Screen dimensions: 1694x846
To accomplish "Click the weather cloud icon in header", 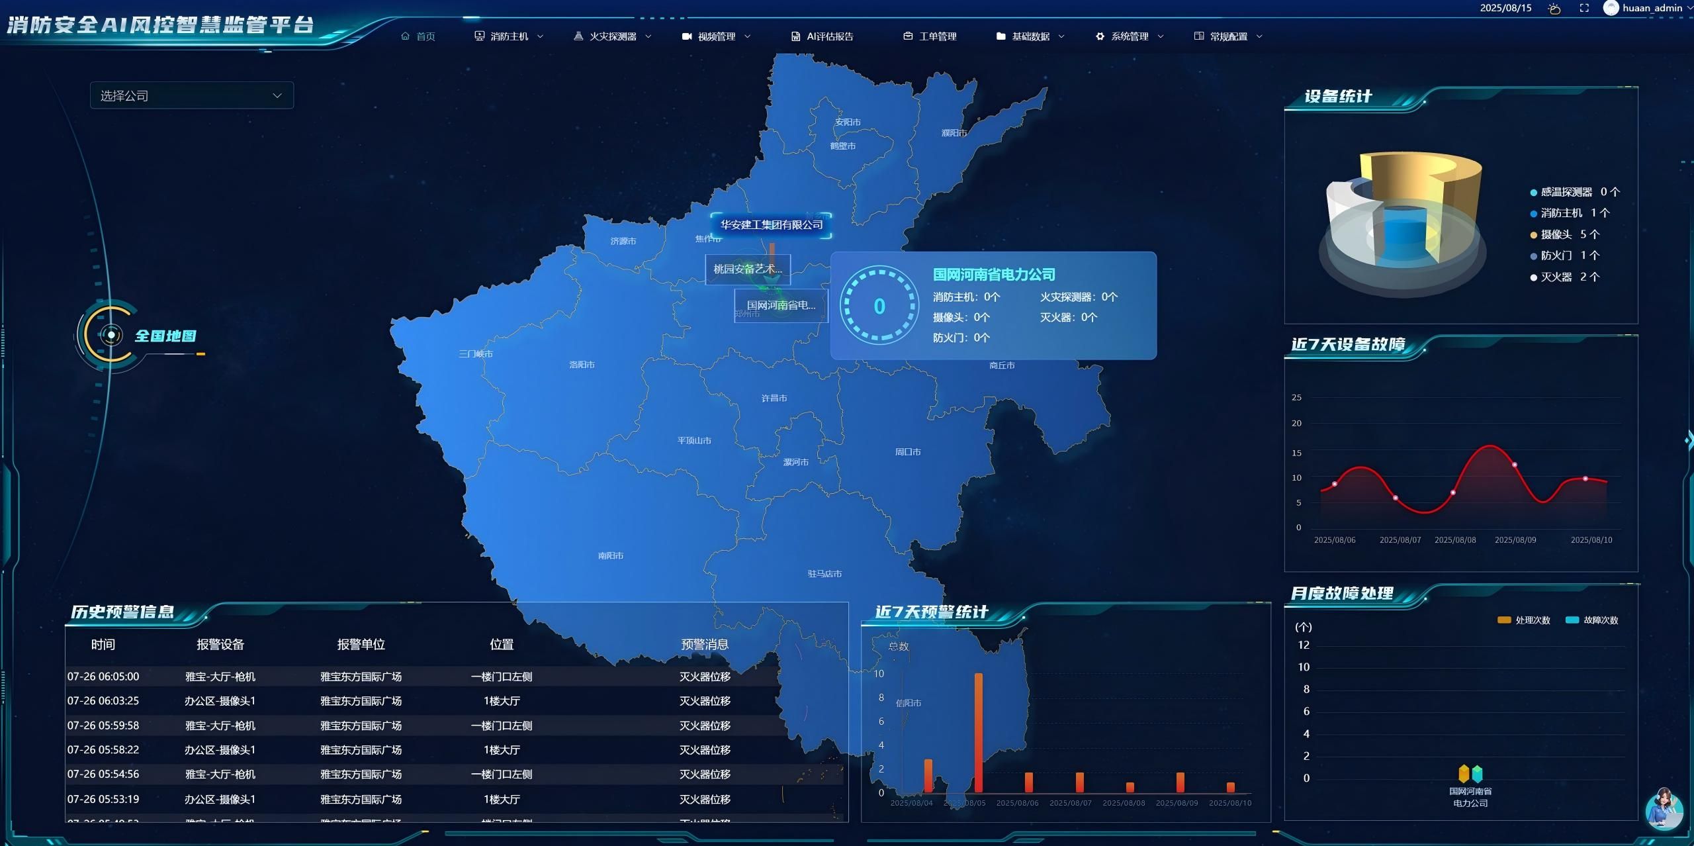I will click(1554, 9).
